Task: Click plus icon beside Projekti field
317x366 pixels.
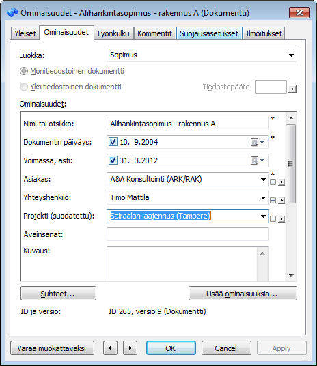Action: [x=273, y=219]
